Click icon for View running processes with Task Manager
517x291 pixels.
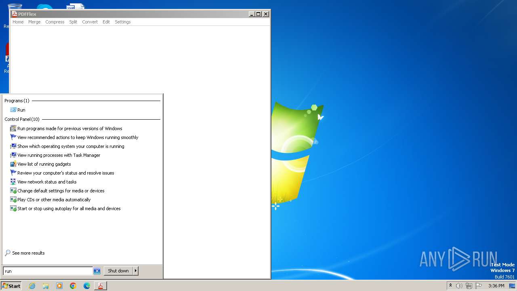[x=13, y=155]
